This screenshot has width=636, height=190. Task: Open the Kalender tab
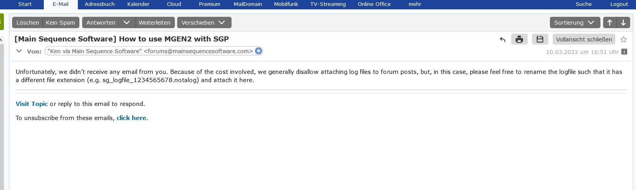pyautogui.click(x=138, y=4)
